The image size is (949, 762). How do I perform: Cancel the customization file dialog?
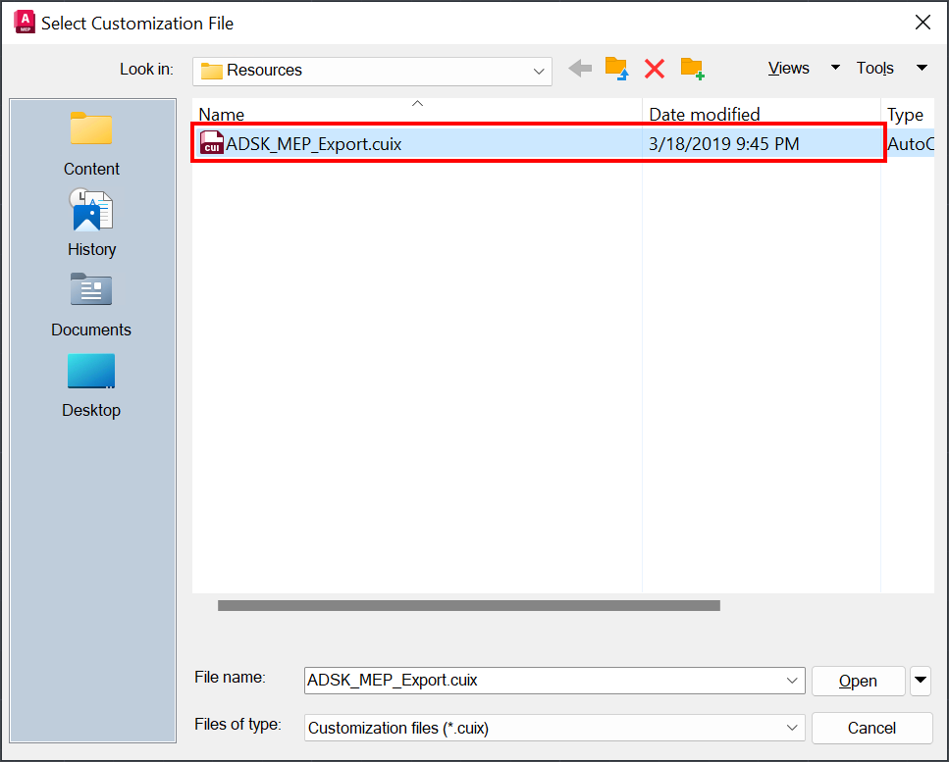(x=871, y=728)
